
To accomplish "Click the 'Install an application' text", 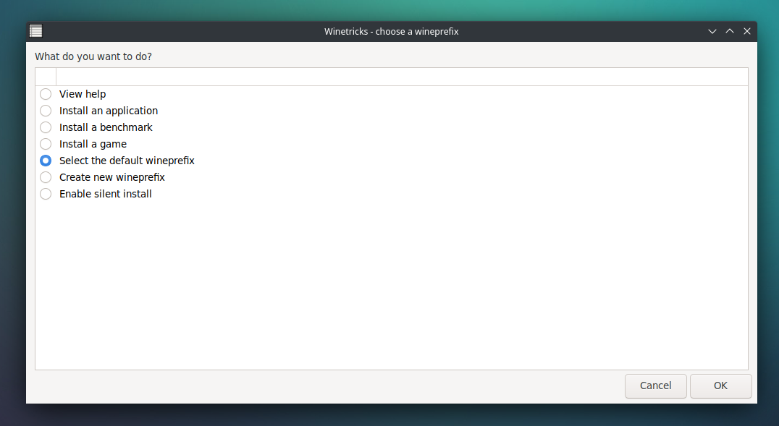I will pos(109,111).
